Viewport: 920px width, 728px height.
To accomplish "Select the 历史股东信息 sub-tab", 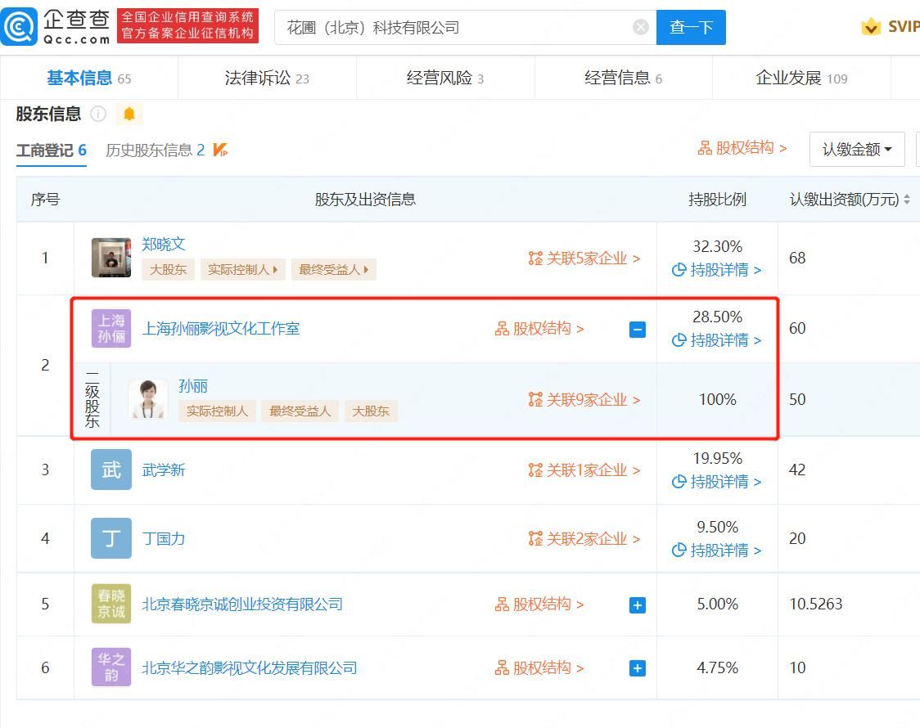I will pos(155,151).
